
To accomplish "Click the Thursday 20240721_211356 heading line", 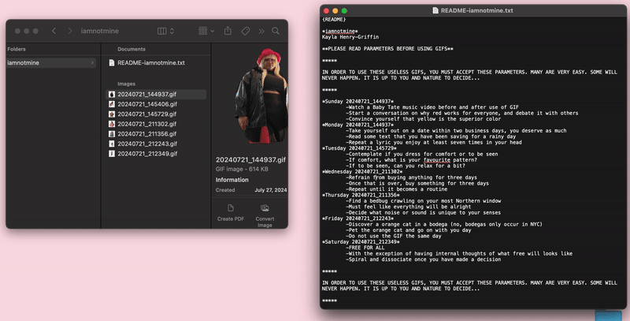I will coord(361,195).
